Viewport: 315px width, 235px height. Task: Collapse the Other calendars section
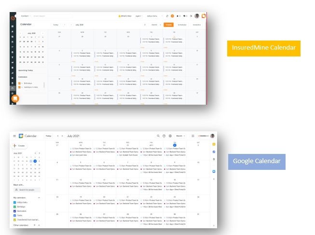point(39,225)
